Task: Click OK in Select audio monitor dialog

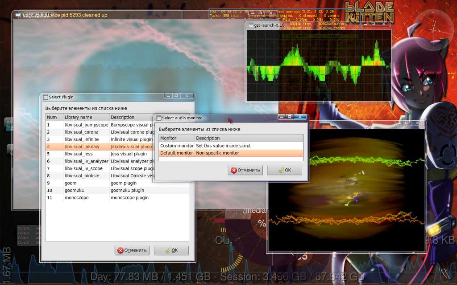Action: [x=284, y=170]
